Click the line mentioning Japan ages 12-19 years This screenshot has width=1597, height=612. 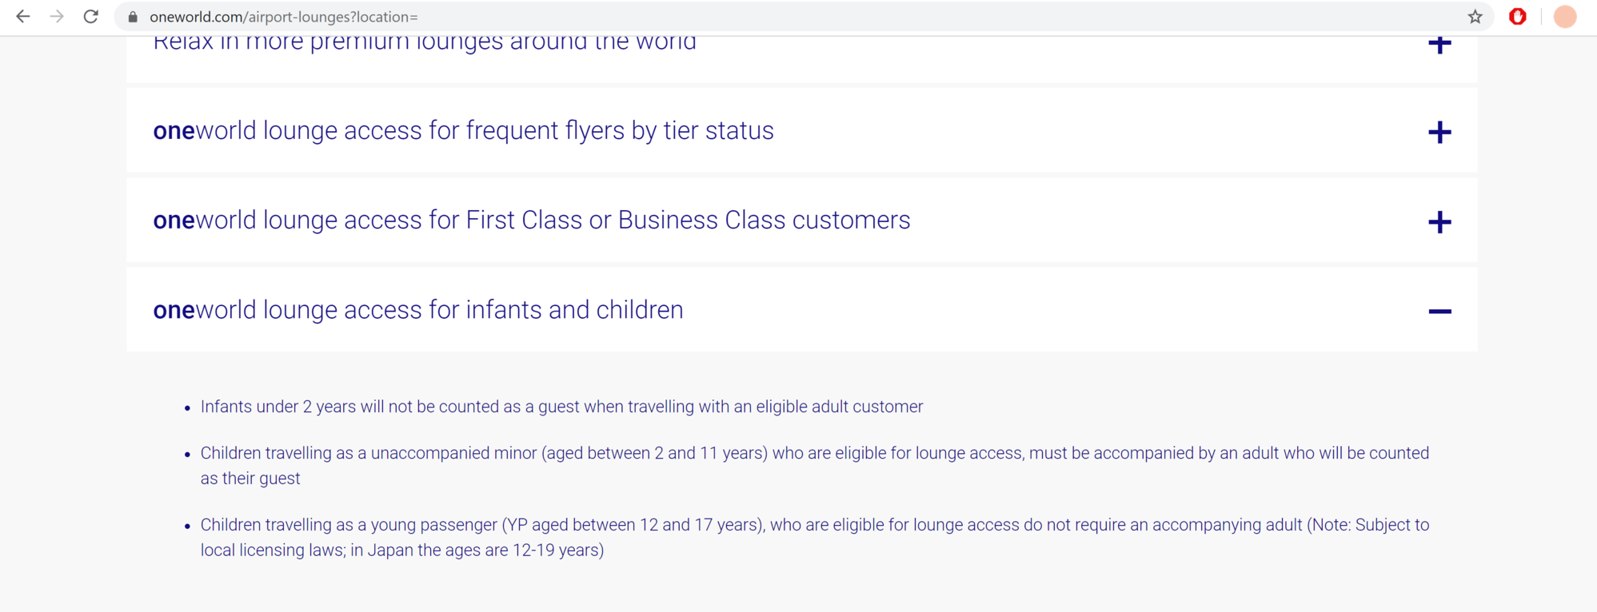[401, 550]
